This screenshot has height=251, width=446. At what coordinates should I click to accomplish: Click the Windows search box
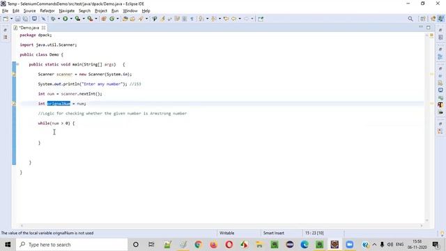[x=72, y=245]
